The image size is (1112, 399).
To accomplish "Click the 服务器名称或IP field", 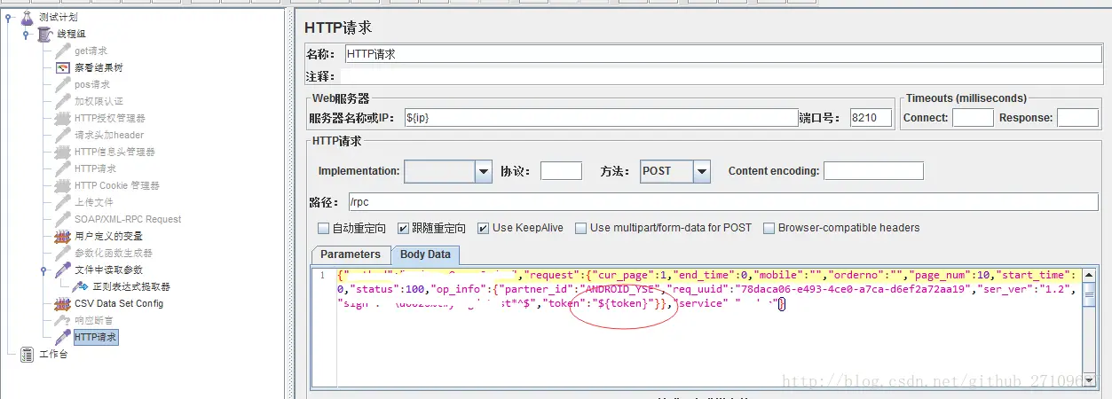I will 601,118.
